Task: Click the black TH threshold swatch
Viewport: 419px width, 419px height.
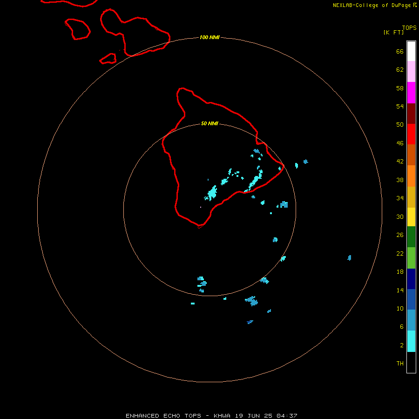Action: pos(411,362)
